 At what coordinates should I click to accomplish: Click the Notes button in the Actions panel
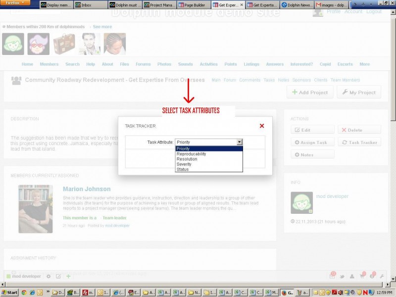pos(312,154)
